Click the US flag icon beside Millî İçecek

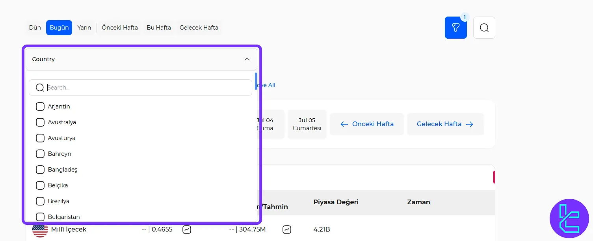40,230
